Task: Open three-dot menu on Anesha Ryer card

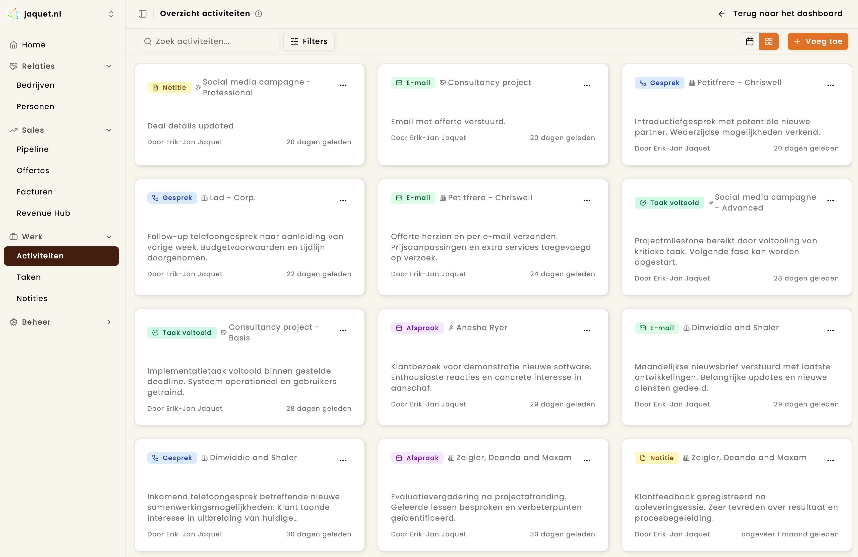Action: tap(587, 330)
